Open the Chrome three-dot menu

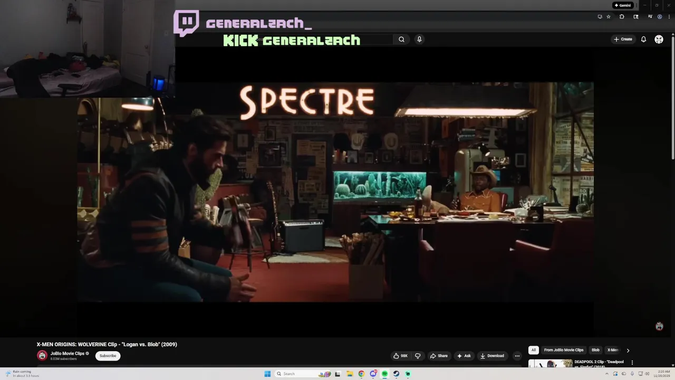(x=669, y=17)
